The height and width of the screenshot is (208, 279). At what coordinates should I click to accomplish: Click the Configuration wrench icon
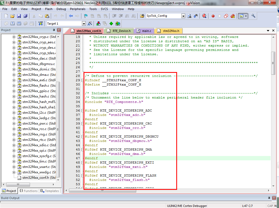(x=253, y=16)
